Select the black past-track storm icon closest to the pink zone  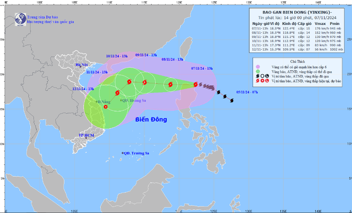click(218, 92)
